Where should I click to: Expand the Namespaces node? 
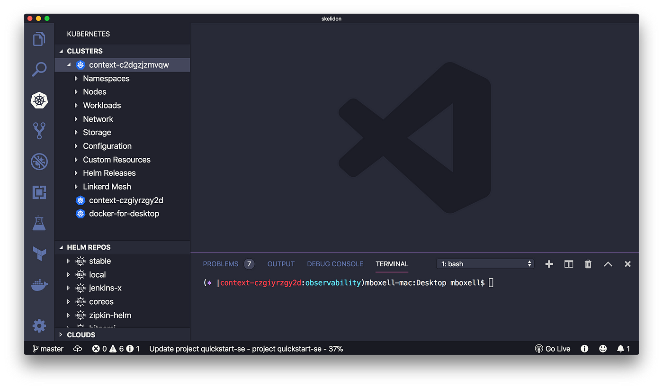(x=76, y=79)
